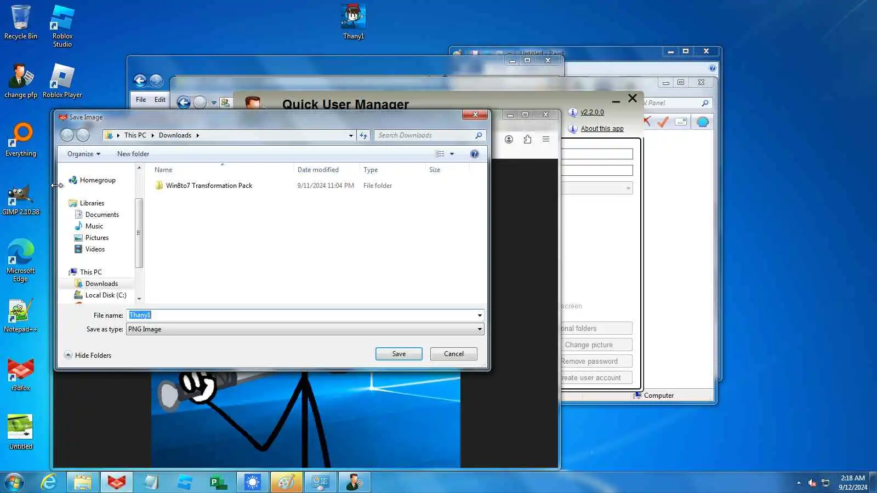The image size is (877, 493).
Task: Open the change-view options dropdown arrow
Action: [452, 154]
